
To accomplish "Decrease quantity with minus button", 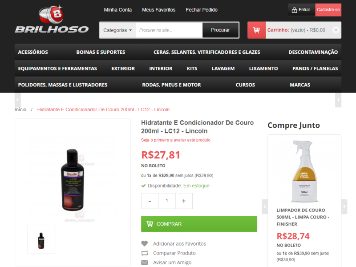I will [x=150, y=201].
